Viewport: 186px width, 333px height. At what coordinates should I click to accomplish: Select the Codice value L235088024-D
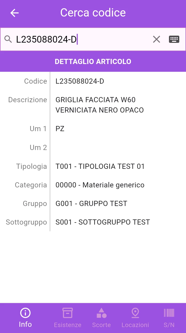80,81
